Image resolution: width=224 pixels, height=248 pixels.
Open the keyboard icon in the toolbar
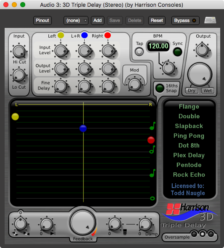(x=210, y=20)
